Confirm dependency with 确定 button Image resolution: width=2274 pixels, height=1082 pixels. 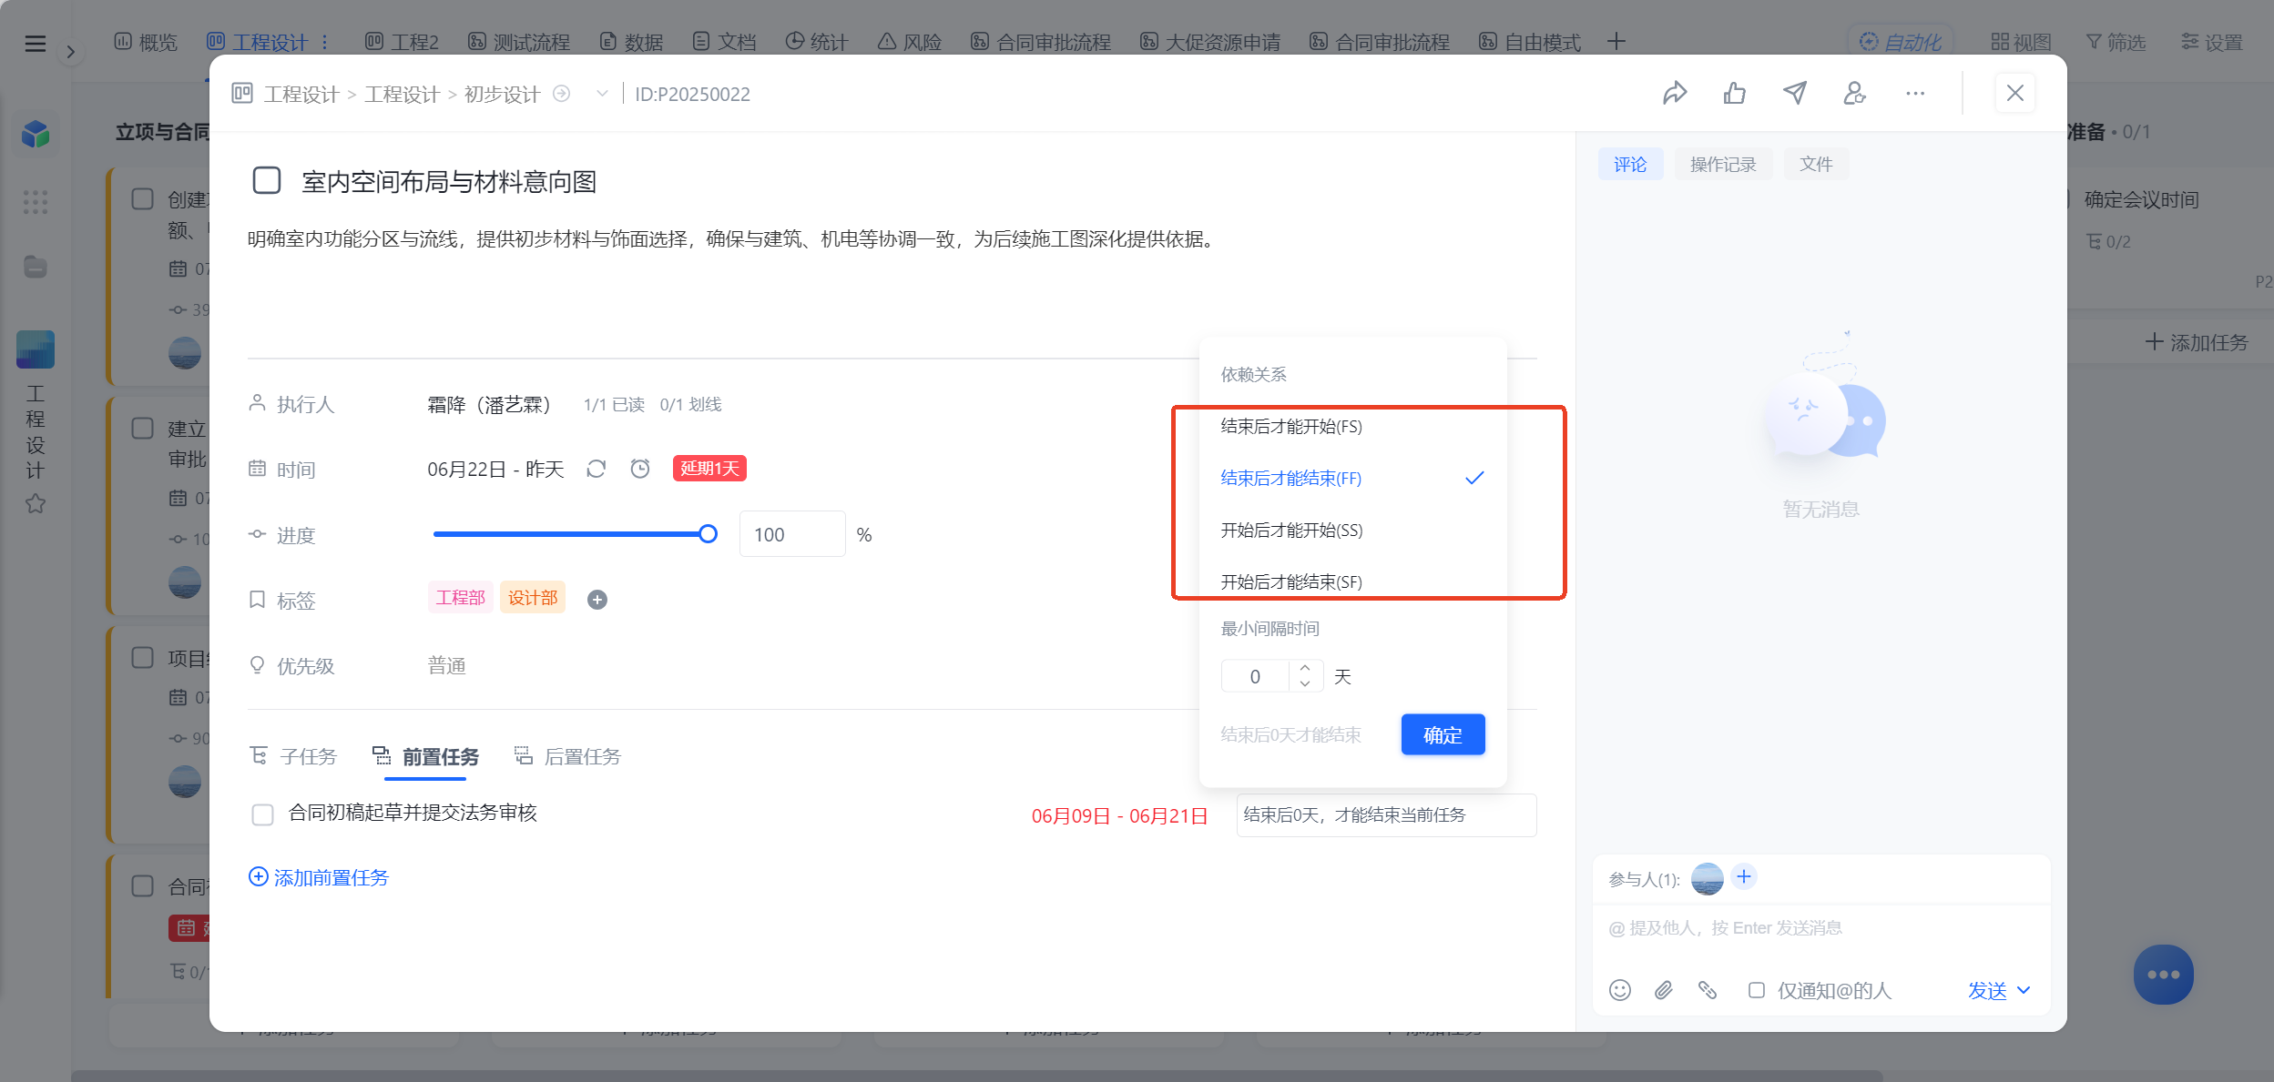click(1443, 734)
